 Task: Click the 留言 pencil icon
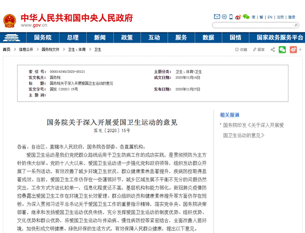254,50
